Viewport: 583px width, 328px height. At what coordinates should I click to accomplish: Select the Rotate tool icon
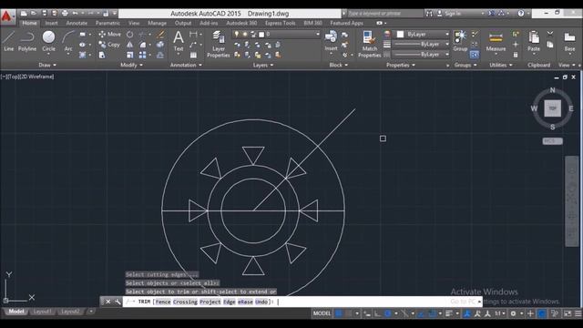(129, 35)
